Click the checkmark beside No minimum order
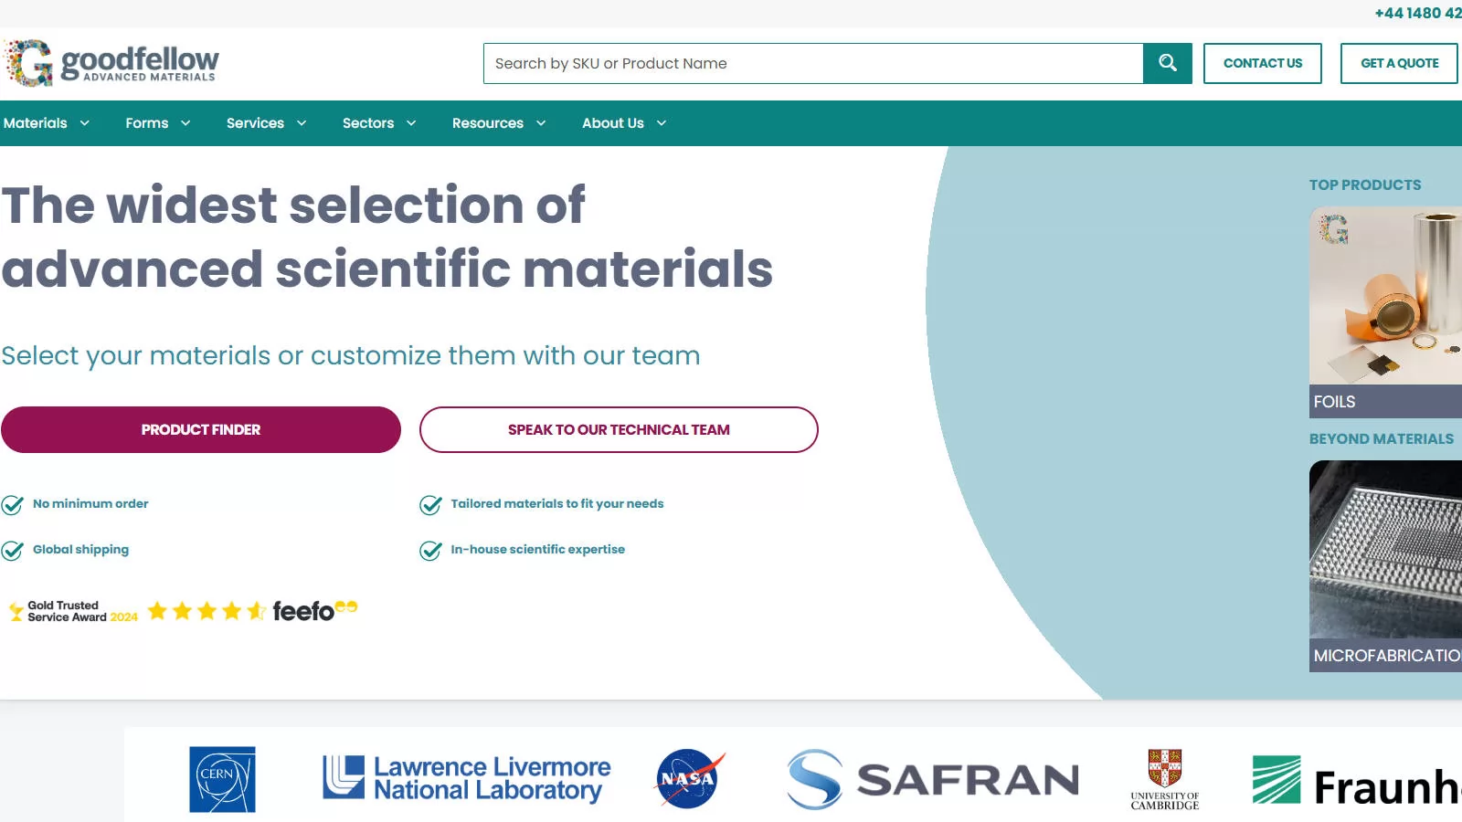The image size is (1462, 822). coord(13,505)
